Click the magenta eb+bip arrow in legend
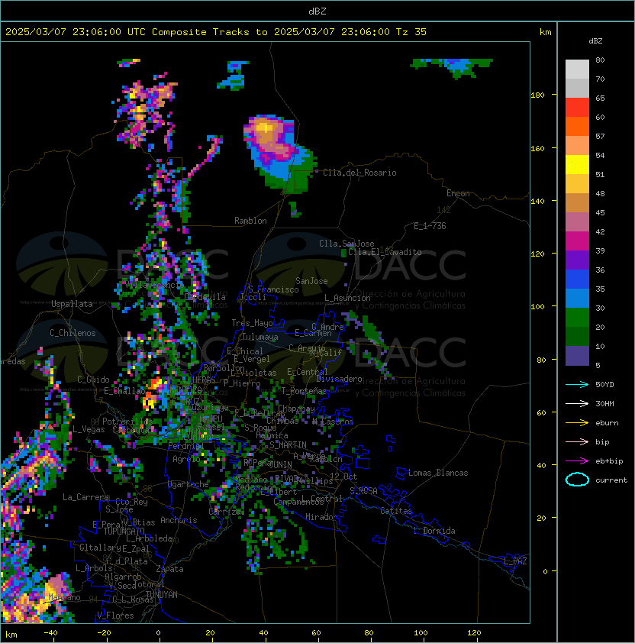Screen dimensions: 635x643 point(577,461)
